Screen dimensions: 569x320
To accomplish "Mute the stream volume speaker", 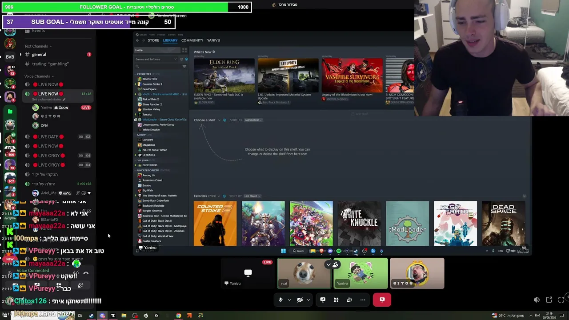I will (x=537, y=300).
